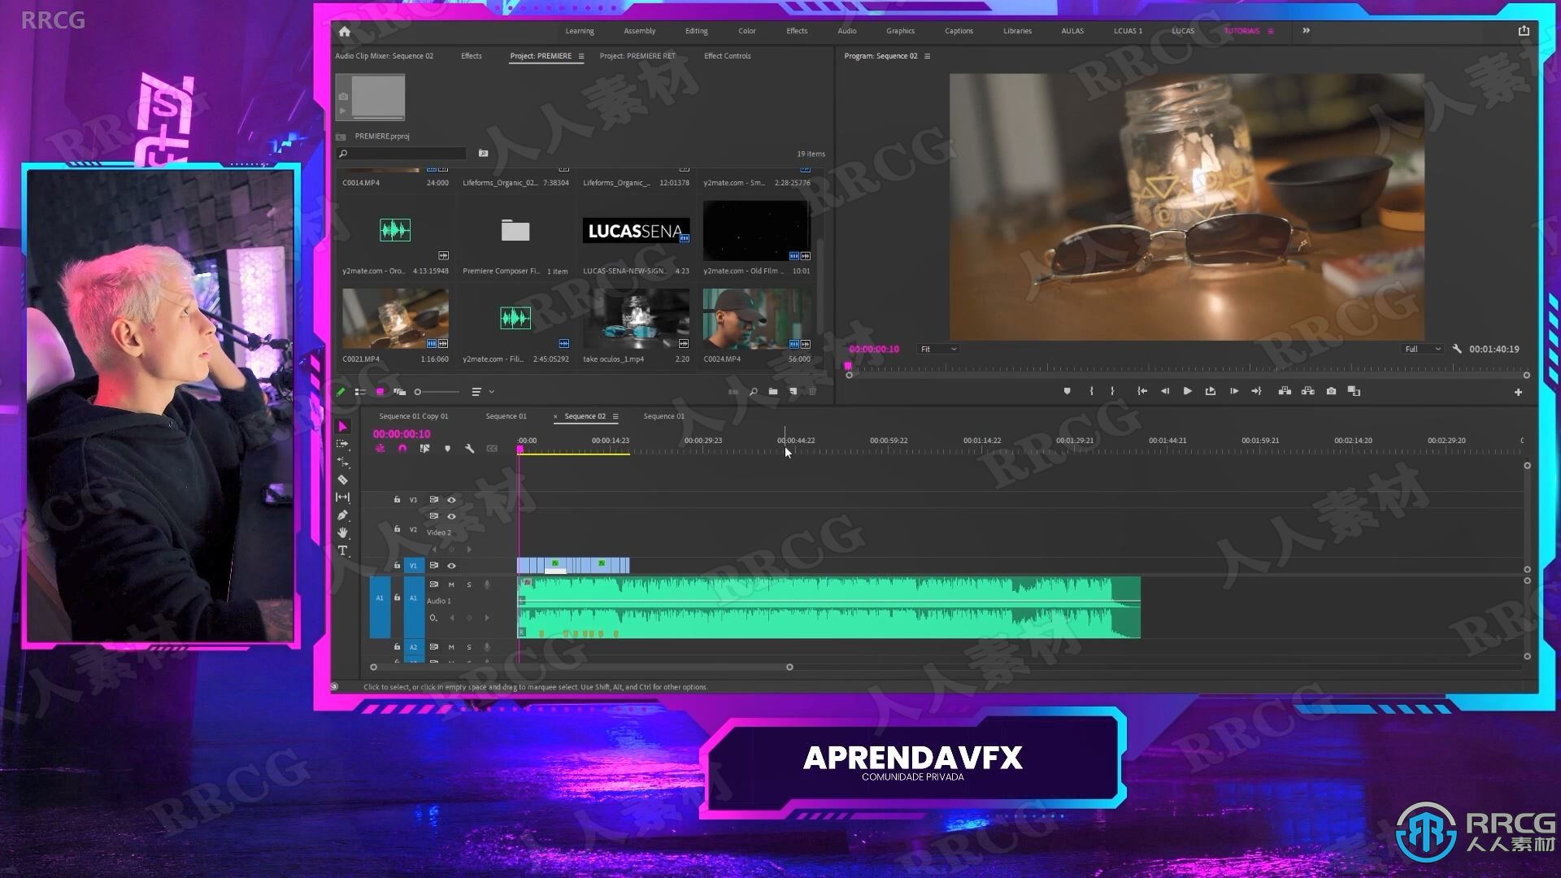Create a new bin in project panel

pos(773,392)
